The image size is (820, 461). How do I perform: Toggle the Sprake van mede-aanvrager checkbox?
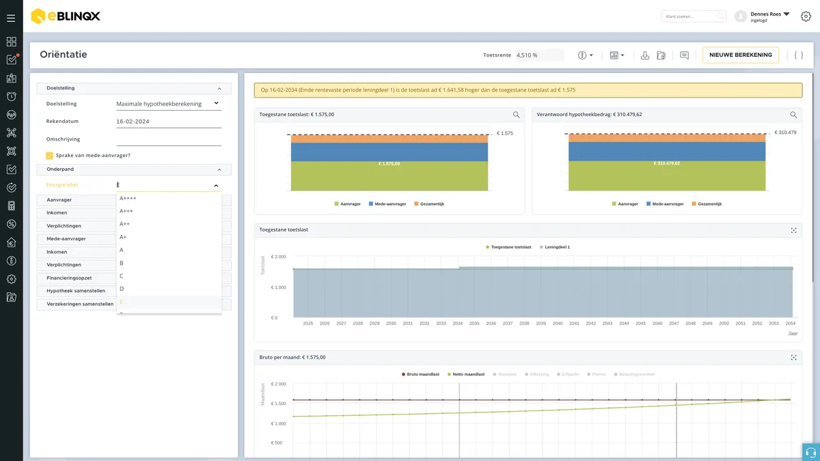50,156
